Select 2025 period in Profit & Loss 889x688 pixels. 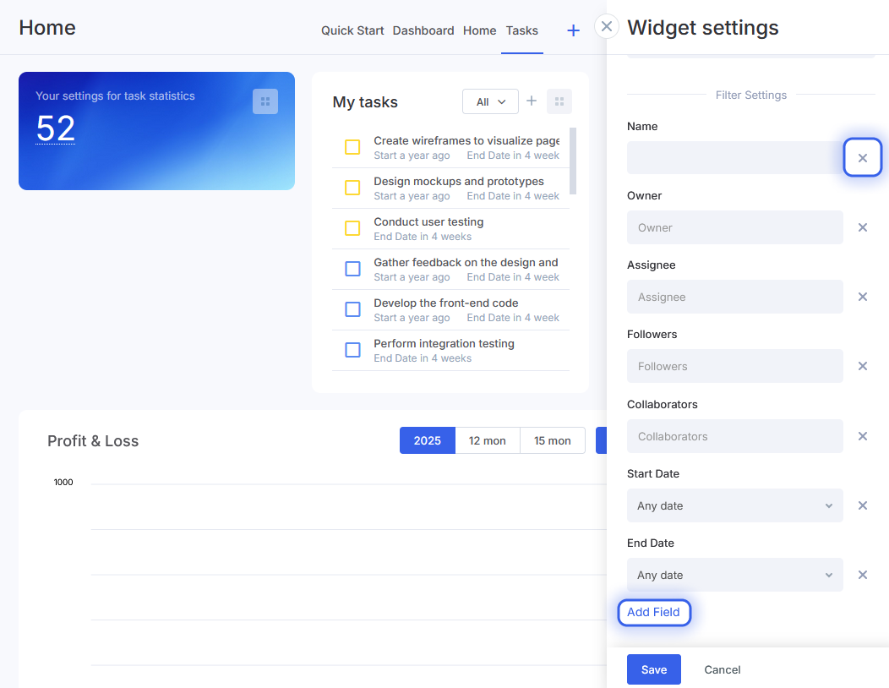pos(427,440)
